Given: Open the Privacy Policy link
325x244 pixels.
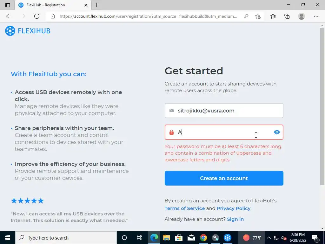Looking at the screenshot, I should (234, 208).
